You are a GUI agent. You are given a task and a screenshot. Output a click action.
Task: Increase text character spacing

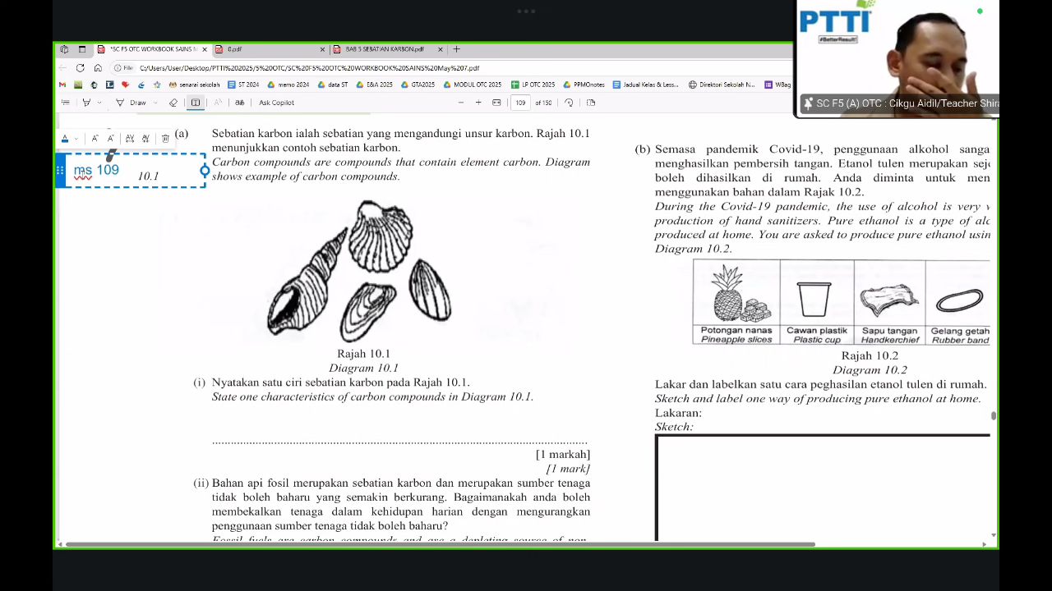pos(130,139)
